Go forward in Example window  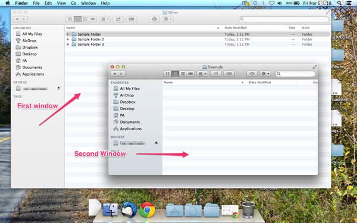tap(121, 74)
